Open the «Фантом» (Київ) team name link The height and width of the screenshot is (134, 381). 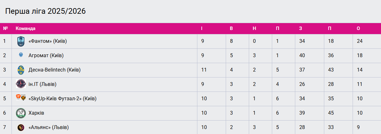pyautogui.click(x=48, y=41)
